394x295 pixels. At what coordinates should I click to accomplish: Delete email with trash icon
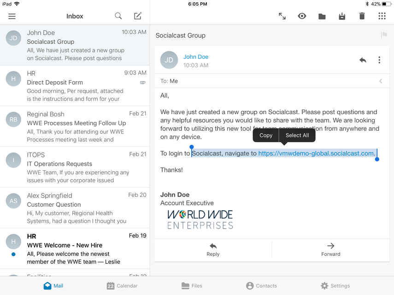pyautogui.click(x=362, y=16)
